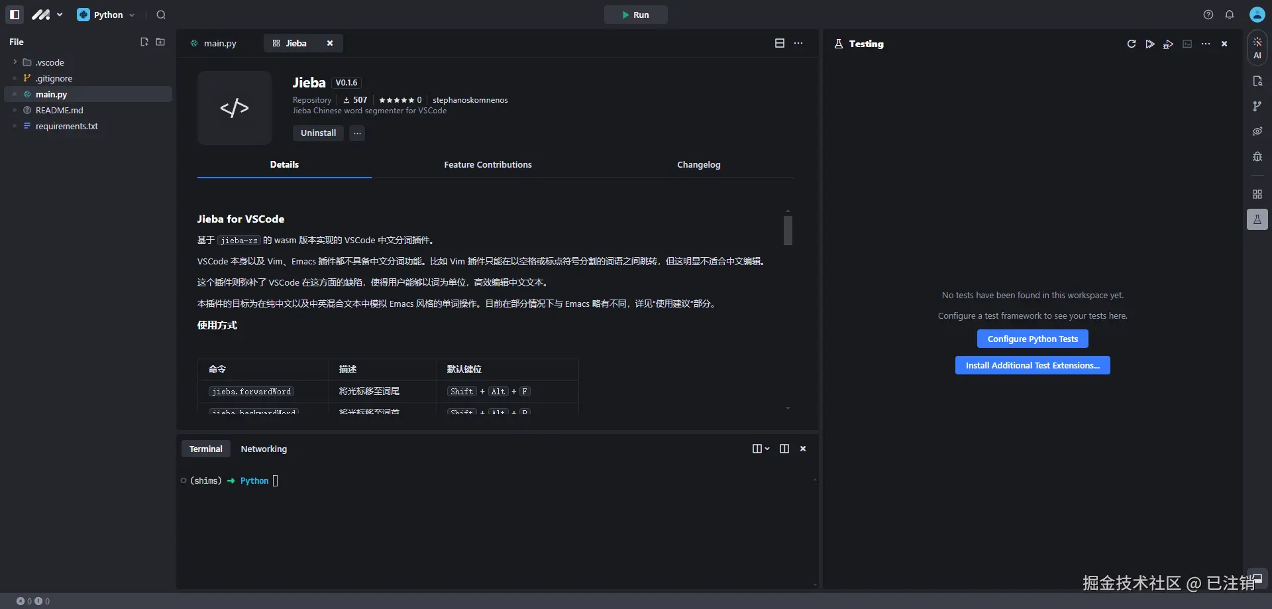Open the user avatar menu
Image resolution: width=1272 pixels, height=609 pixels.
(x=1257, y=15)
